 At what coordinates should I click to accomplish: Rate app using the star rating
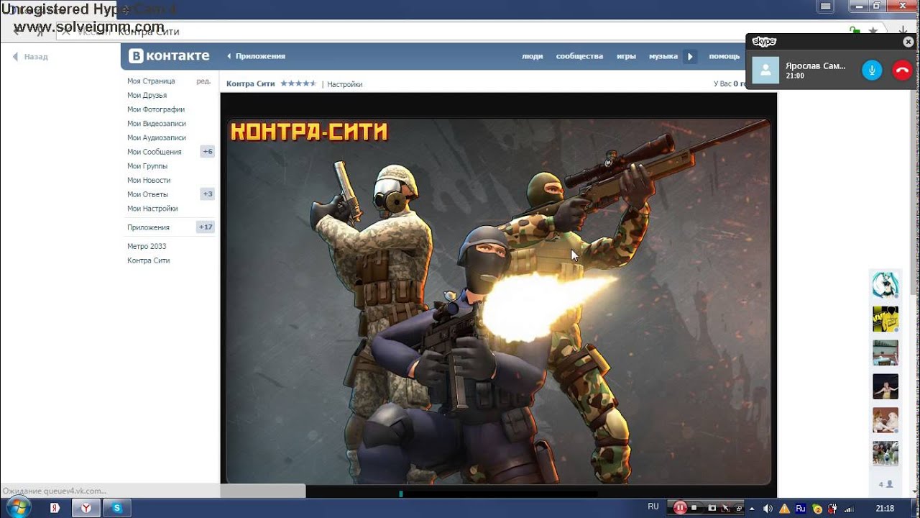pyautogui.click(x=298, y=83)
